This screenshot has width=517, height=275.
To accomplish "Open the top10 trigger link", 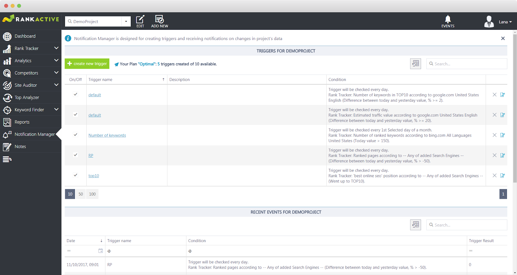I will (x=94, y=176).
